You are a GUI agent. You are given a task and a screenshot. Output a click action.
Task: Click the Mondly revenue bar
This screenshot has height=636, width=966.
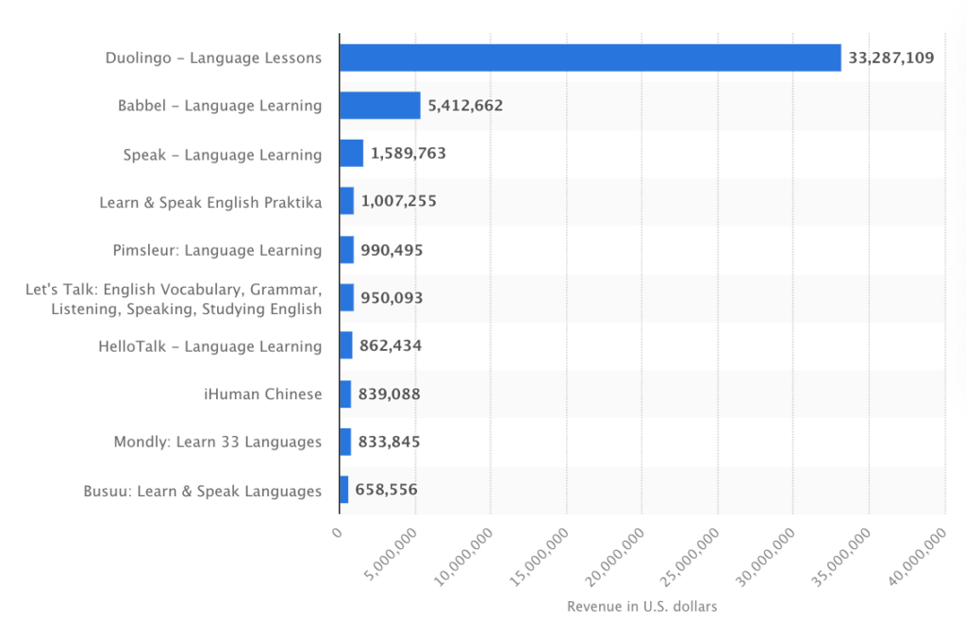pyautogui.click(x=345, y=442)
